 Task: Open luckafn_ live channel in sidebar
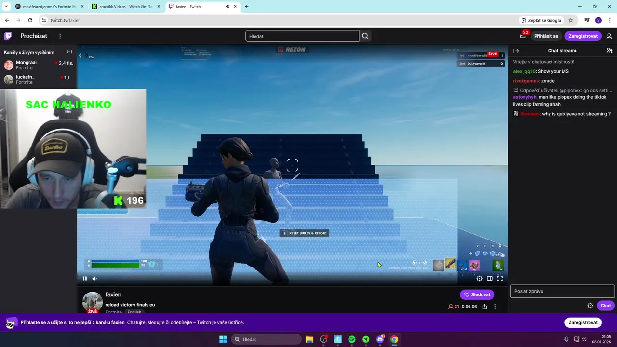[39, 80]
